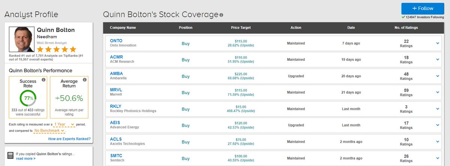Click the $115.00 price target for ONTO

point(241,41)
